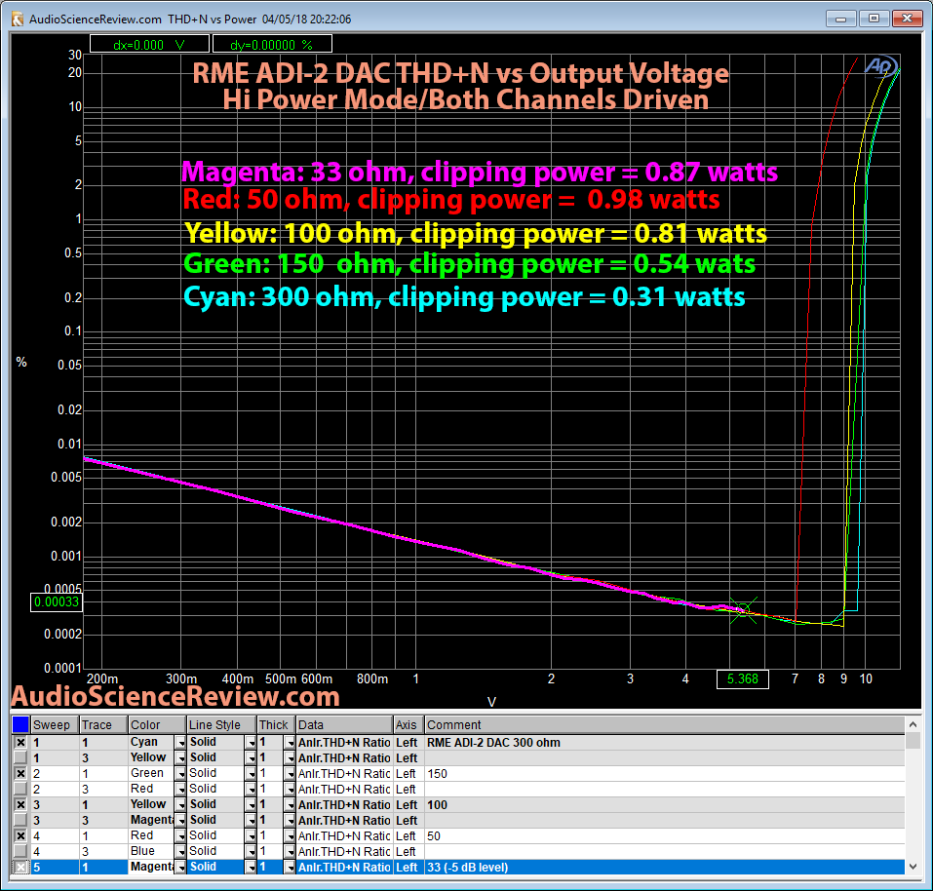Click the Axis 'Left' cell in Blue row
Viewport: 933px width, 891px height.
point(408,851)
